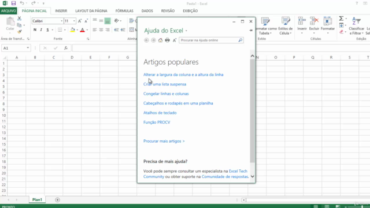Open the Calibri font name dropdown
Screen dimensions: 370x208
coord(62,21)
